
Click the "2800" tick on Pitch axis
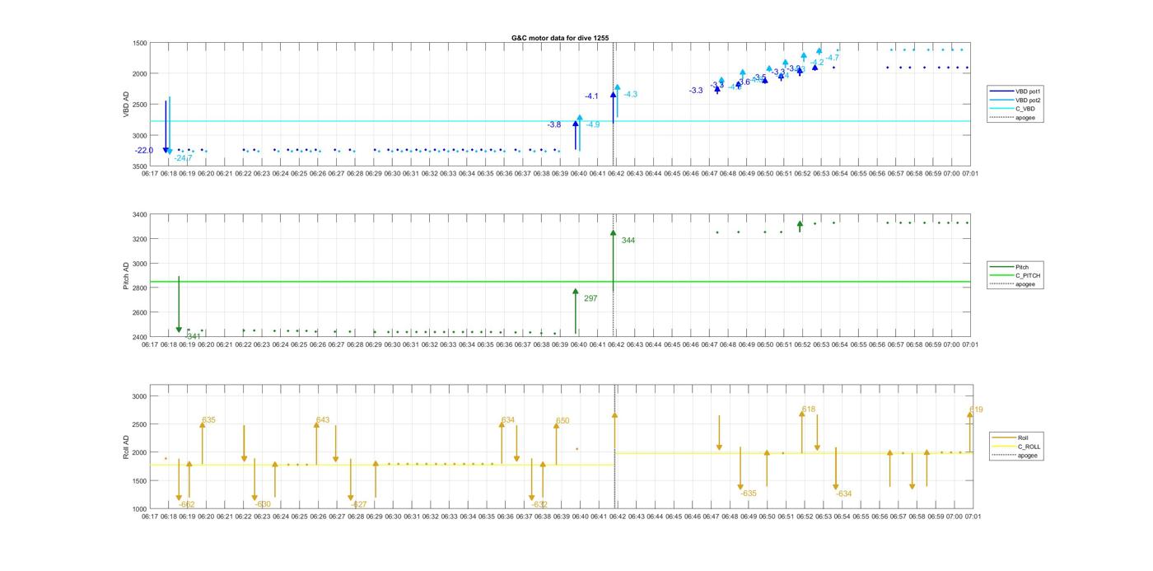(140, 288)
